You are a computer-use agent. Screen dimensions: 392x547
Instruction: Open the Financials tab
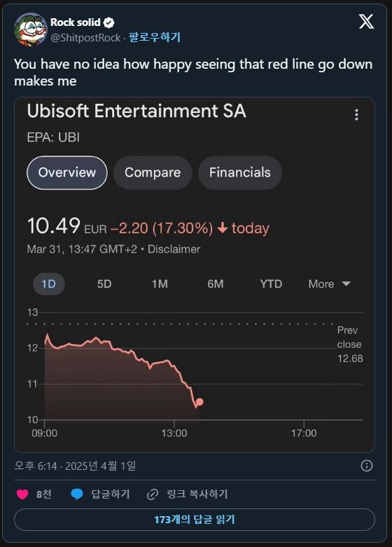(x=240, y=173)
